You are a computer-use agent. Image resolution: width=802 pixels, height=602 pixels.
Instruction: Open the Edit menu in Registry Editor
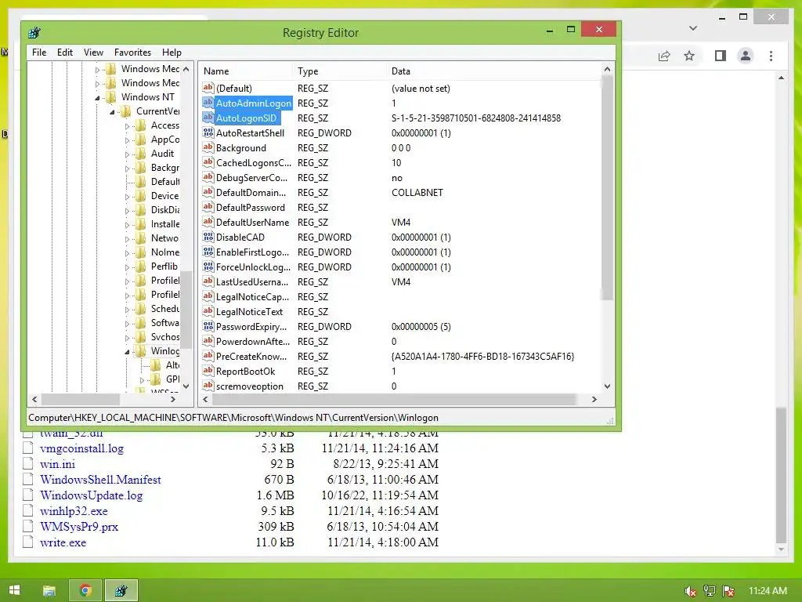(x=64, y=53)
